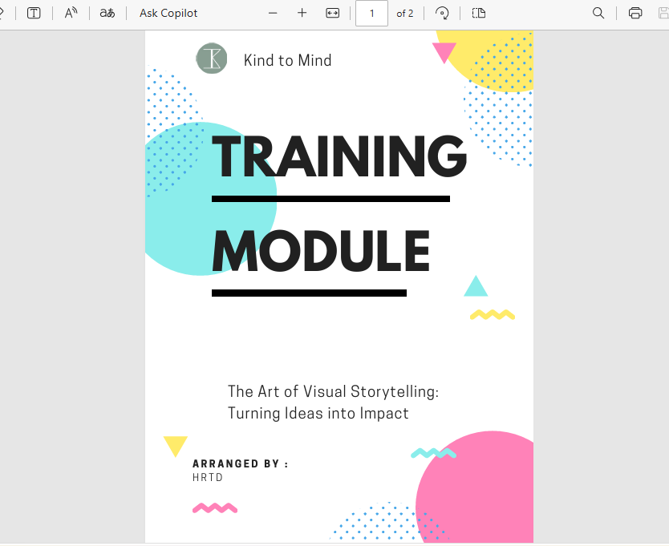The height and width of the screenshot is (546, 669).
Task: Select the TRAINING title word
Action: [x=339, y=156]
